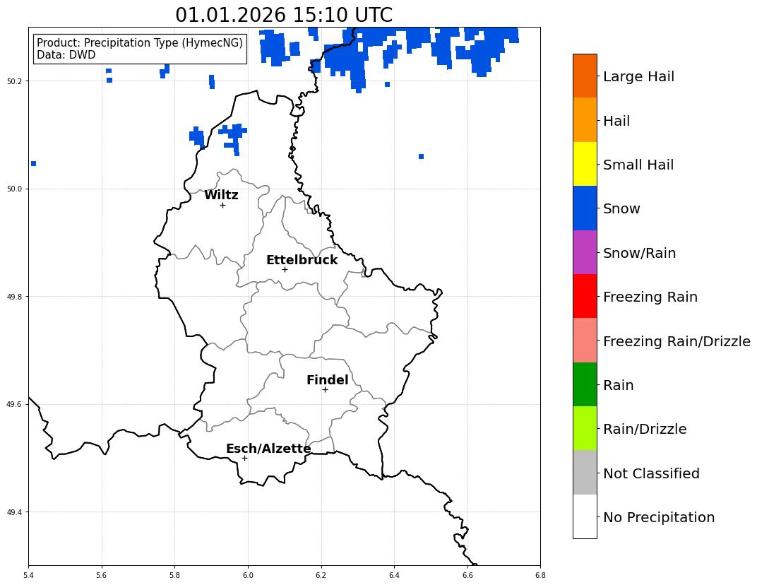
Task: Click the plus marker under Findel
Action: tap(325, 389)
